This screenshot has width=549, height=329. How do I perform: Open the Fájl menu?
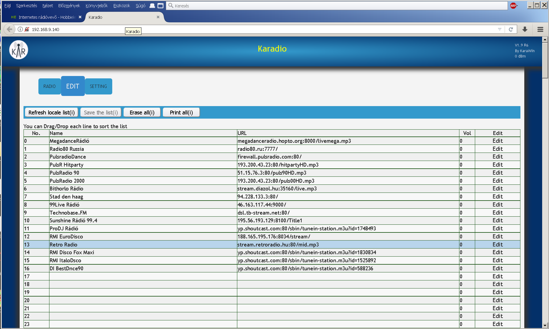click(x=8, y=6)
